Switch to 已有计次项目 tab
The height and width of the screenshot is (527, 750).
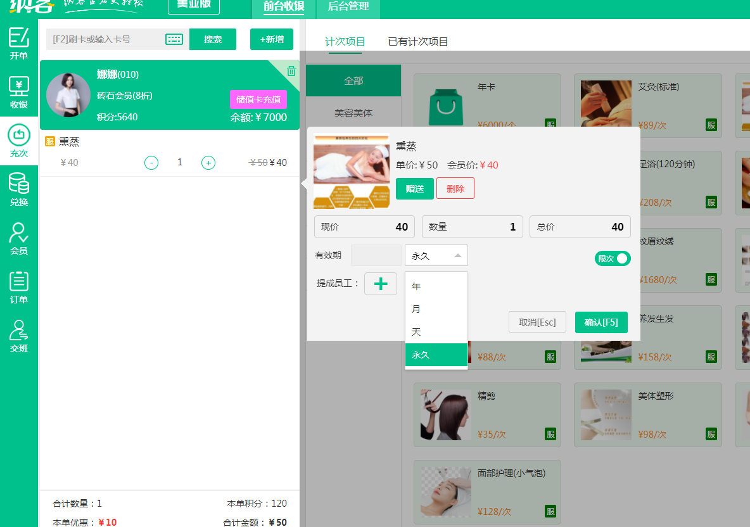[418, 42]
